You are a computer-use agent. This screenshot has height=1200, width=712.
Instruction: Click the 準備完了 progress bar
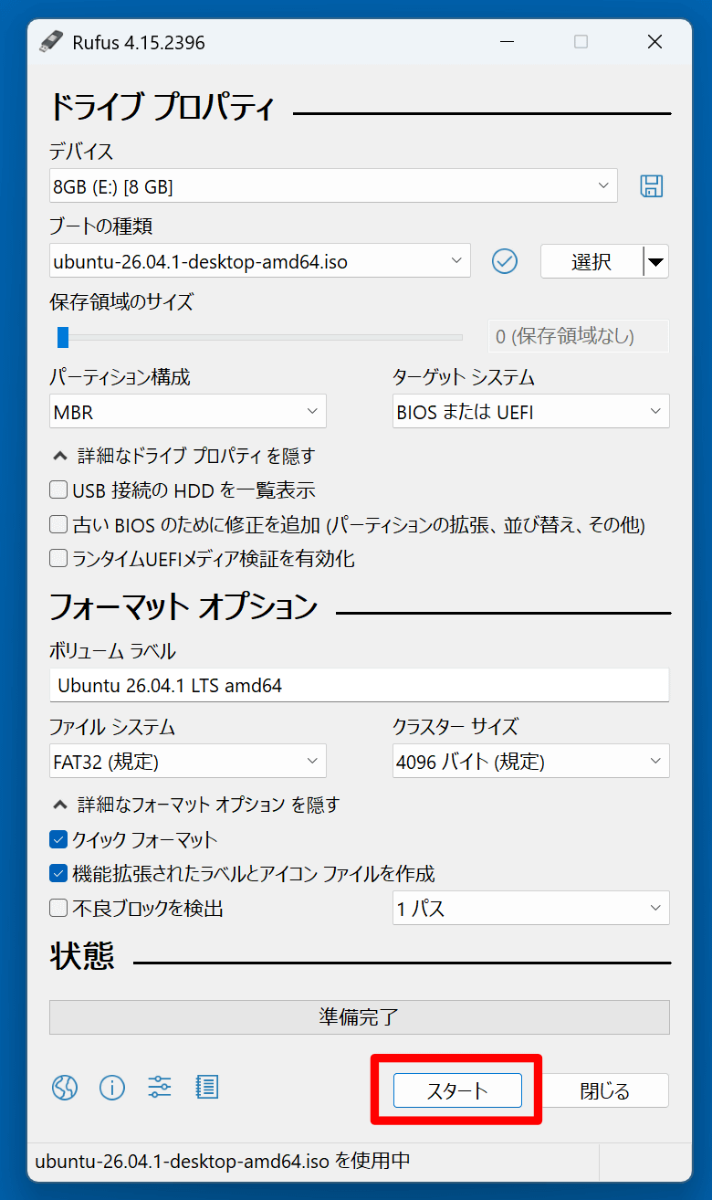(359, 1017)
